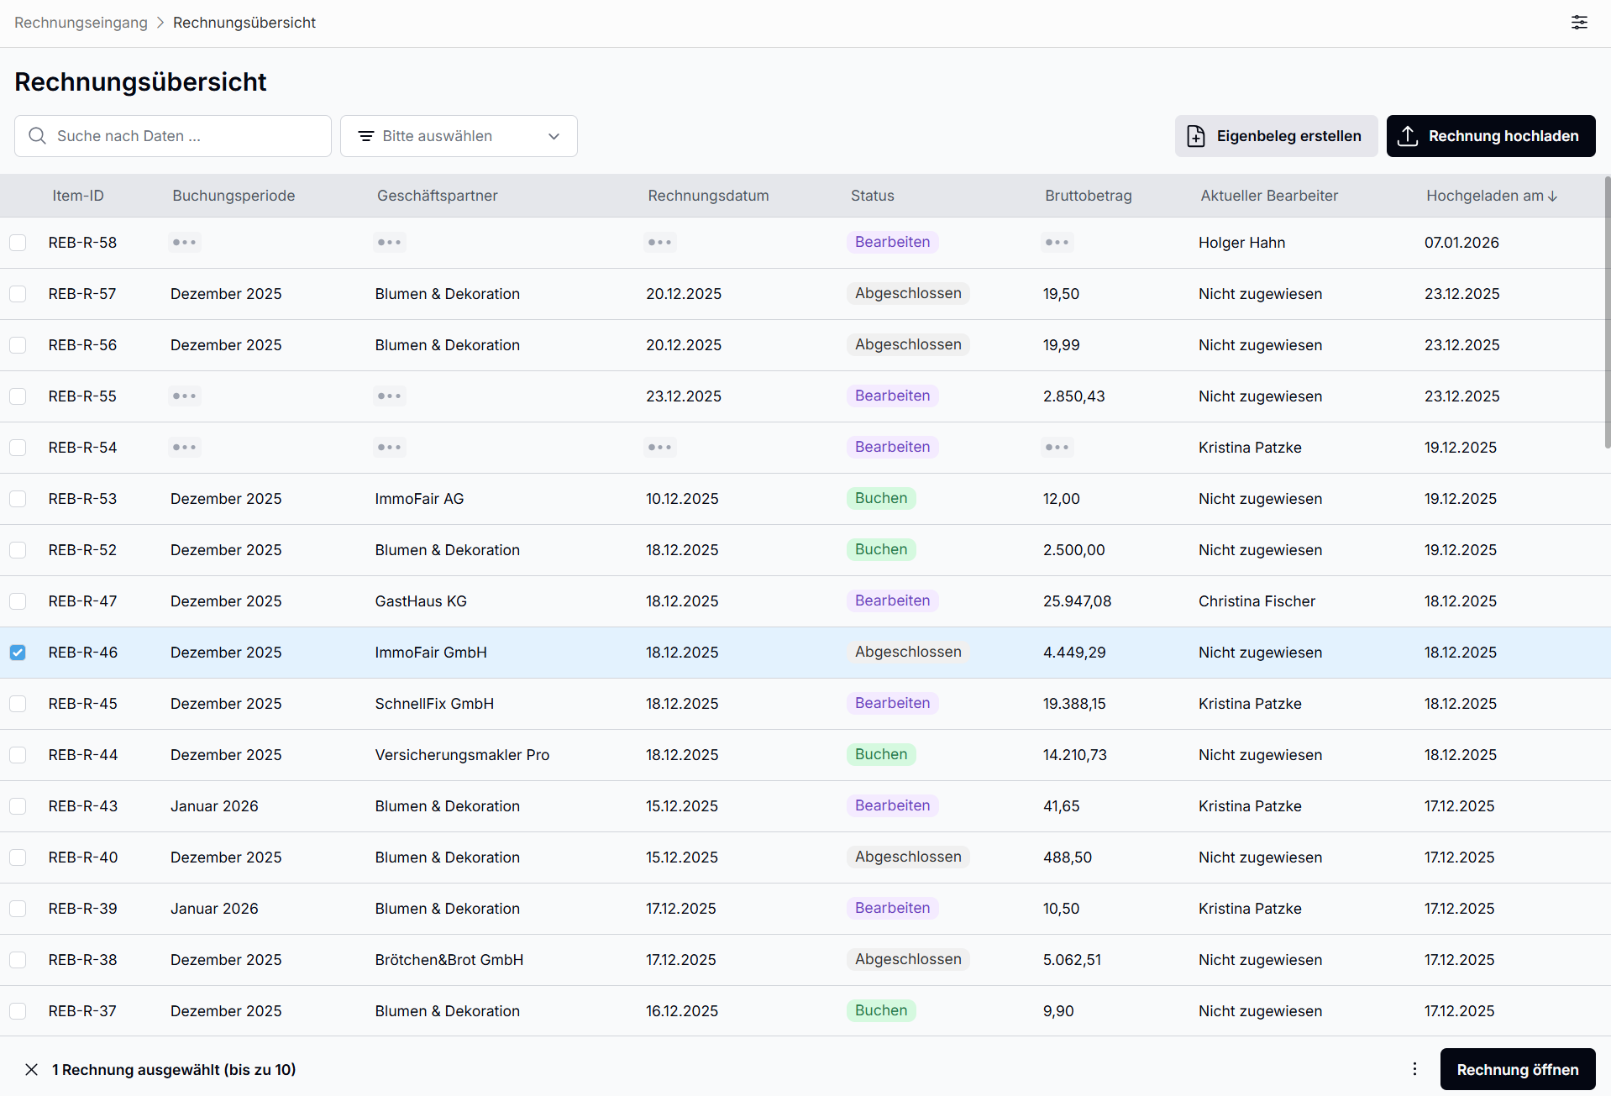The image size is (1611, 1096).
Task: Click the filter lines icon in dropdown
Action: point(366,136)
